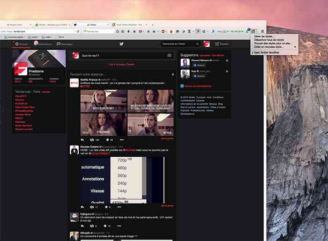Click the Trouver vos connaissances link

tap(197, 86)
